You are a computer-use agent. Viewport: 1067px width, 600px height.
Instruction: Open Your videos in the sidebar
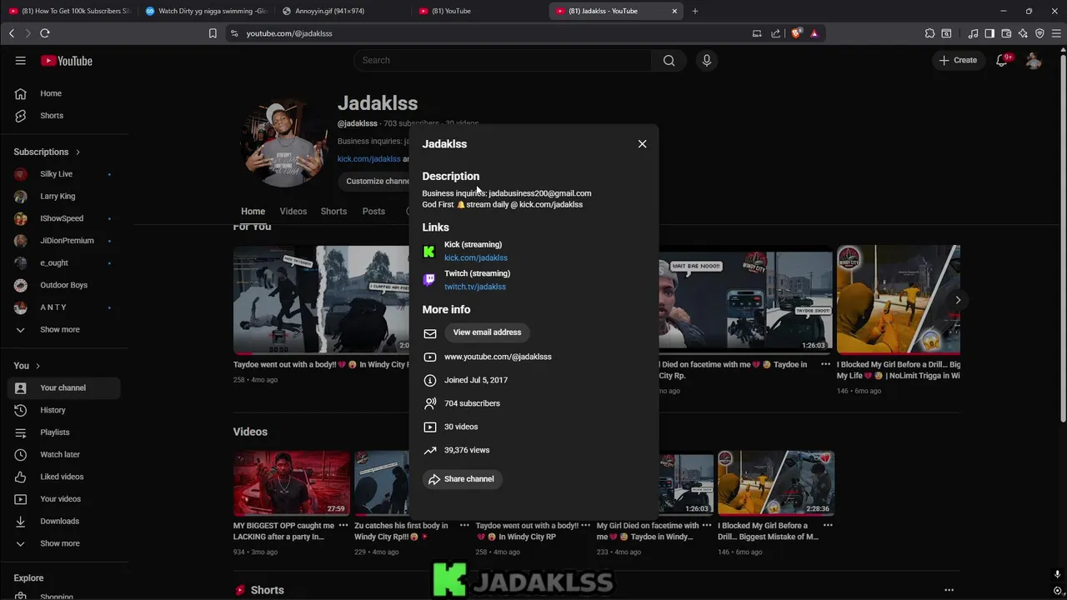(64, 499)
